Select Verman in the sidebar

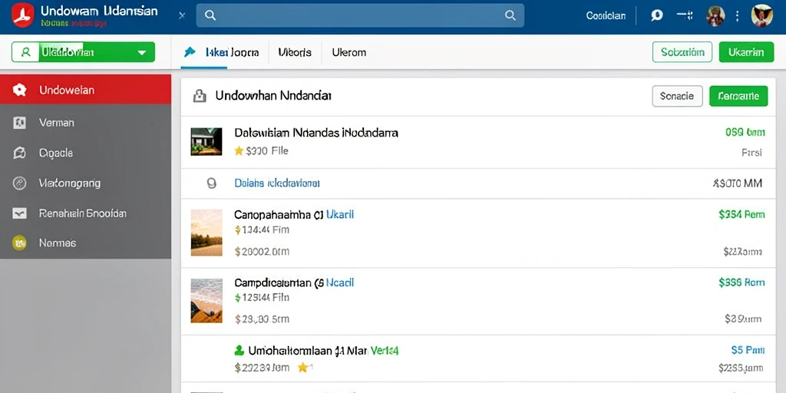[86, 123]
